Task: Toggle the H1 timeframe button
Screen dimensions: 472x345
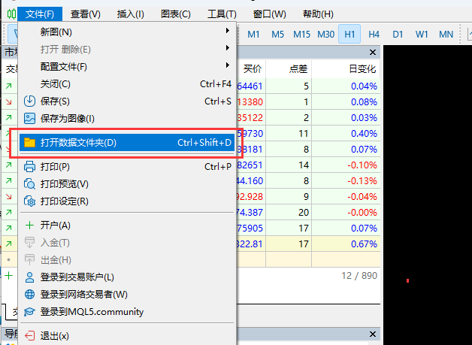Action: click(x=349, y=34)
